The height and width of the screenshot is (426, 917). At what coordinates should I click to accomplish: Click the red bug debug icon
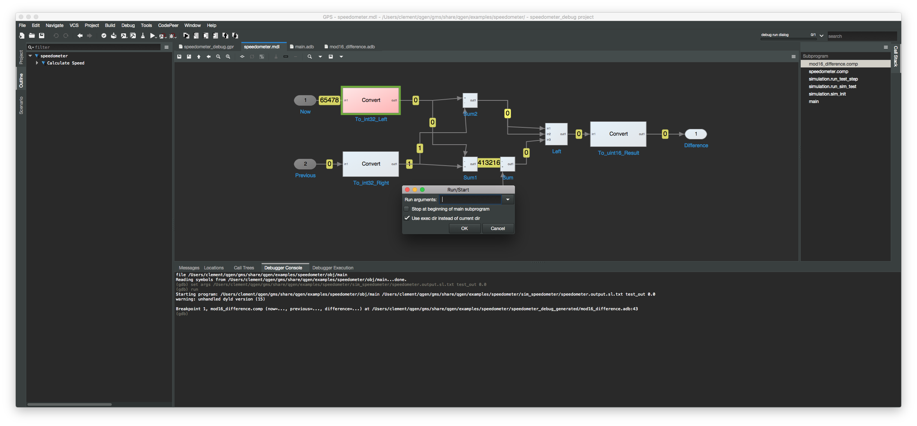[x=172, y=36]
